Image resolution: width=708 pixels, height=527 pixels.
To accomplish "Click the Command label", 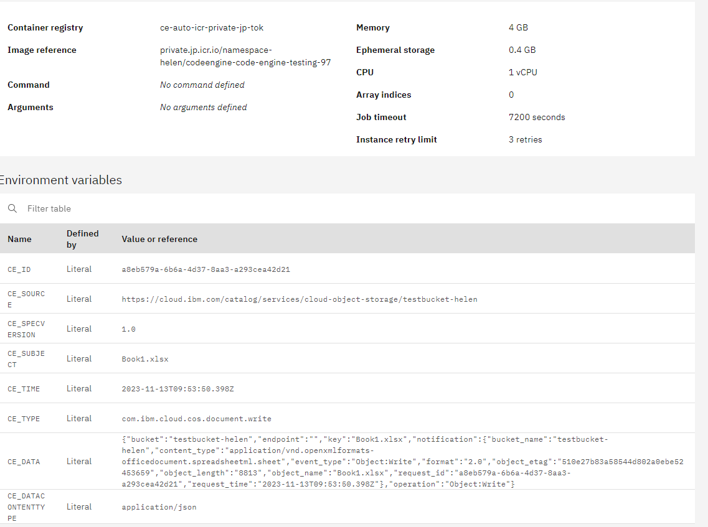I will pyautogui.click(x=29, y=85).
